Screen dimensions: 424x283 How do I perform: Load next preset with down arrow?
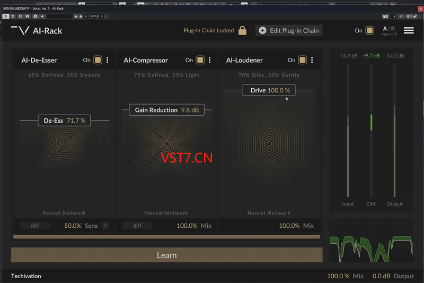(81, 16)
